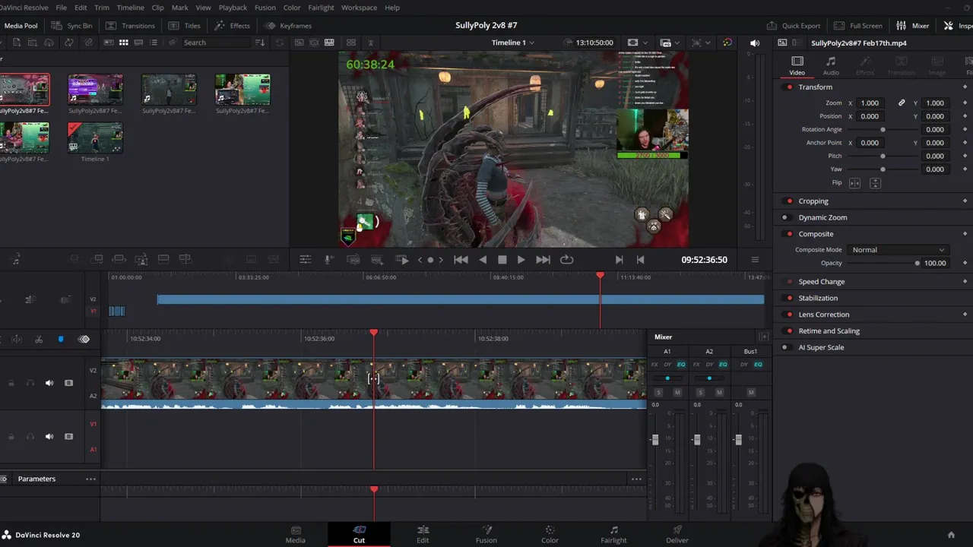Mute the A2 mixer channel
973x547 pixels.
tap(719, 393)
